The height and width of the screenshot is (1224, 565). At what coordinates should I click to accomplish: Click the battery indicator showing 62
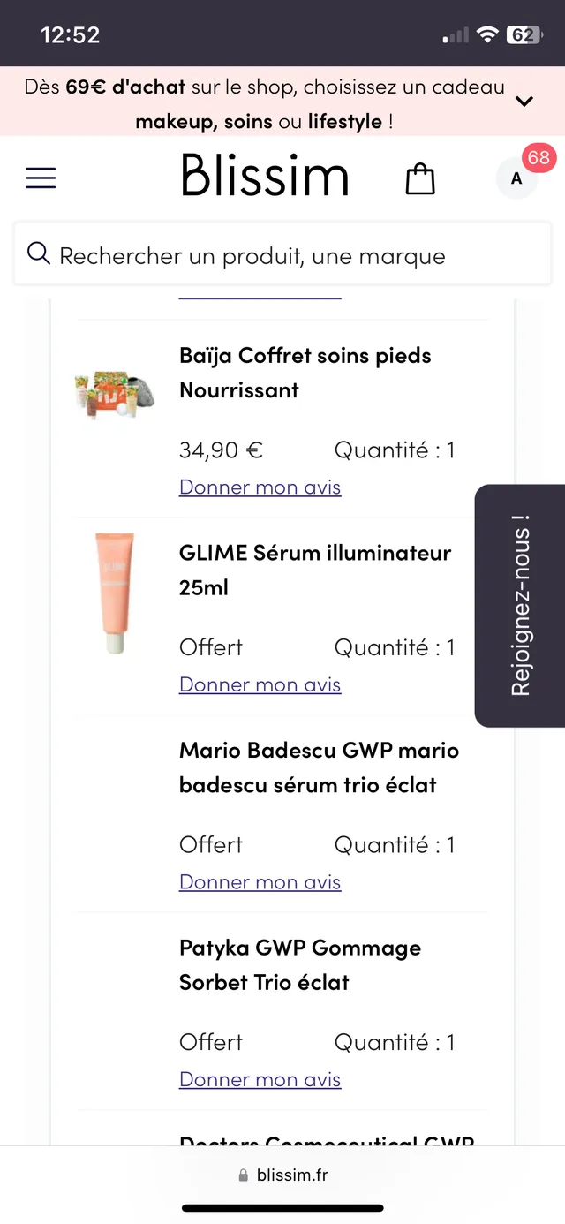524,34
